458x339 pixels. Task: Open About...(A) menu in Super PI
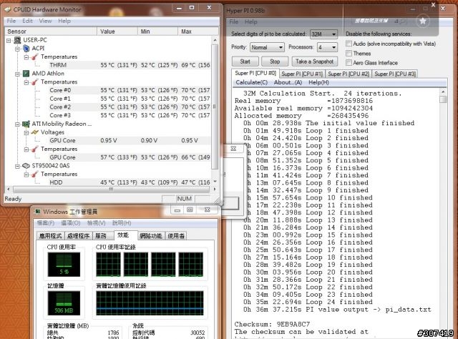[288, 82]
